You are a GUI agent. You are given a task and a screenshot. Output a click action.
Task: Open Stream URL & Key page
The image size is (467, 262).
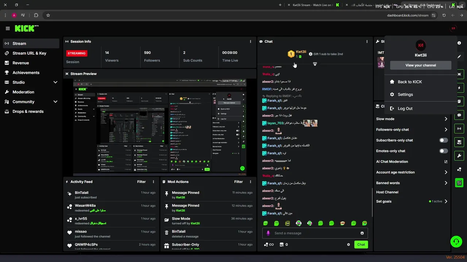point(31,53)
